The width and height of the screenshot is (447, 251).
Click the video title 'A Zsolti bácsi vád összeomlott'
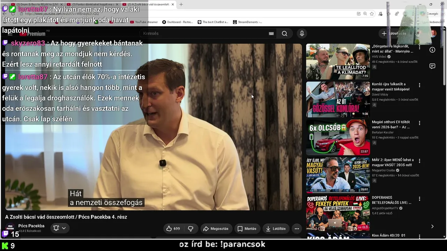66,217
